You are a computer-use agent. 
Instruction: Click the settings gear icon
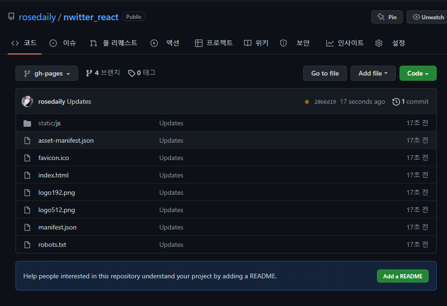coord(379,43)
